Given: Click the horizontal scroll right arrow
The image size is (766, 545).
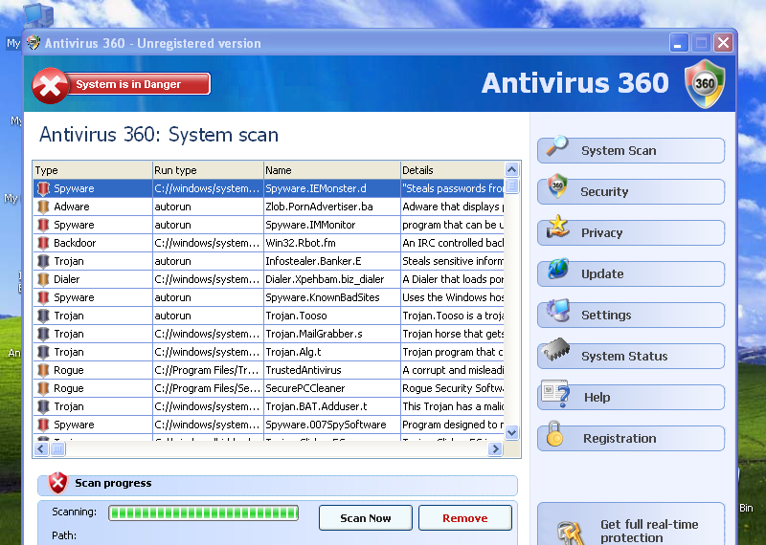Looking at the screenshot, I should (x=495, y=448).
